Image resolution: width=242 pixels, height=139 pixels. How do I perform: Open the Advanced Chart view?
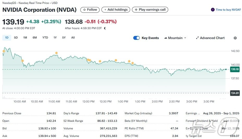tap(210, 38)
